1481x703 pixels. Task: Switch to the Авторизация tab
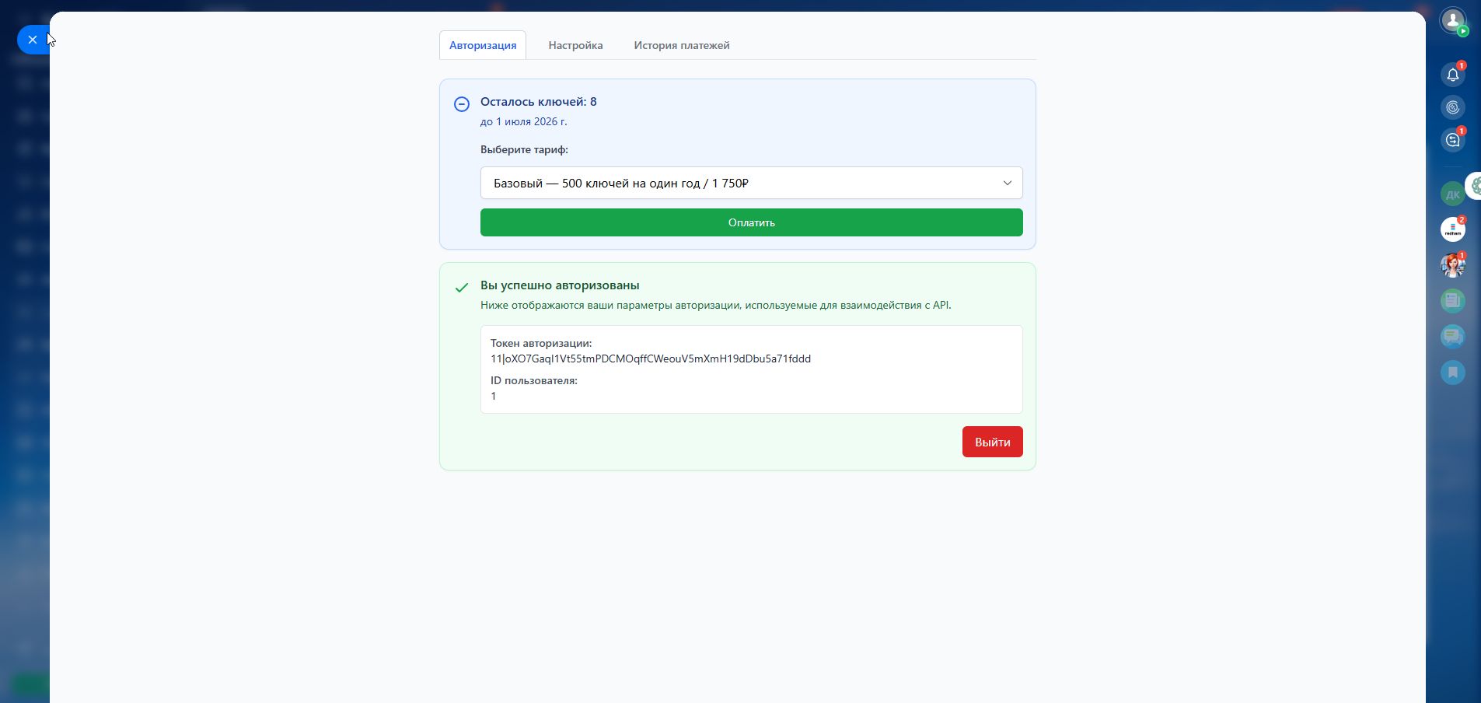click(483, 45)
